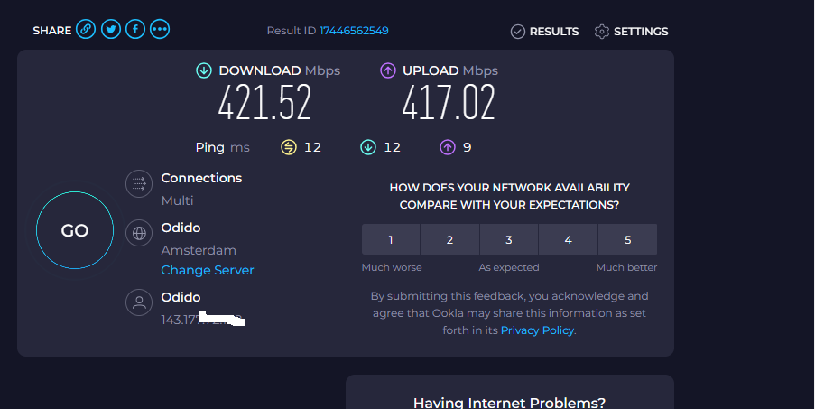Screen dimensions: 815x409
Task: Click the RESULTS checkmark icon
Action: pyautogui.click(x=518, y=32)
